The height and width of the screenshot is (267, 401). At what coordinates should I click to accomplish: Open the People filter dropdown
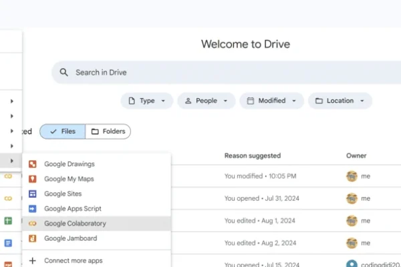click(x=206, y=101)
